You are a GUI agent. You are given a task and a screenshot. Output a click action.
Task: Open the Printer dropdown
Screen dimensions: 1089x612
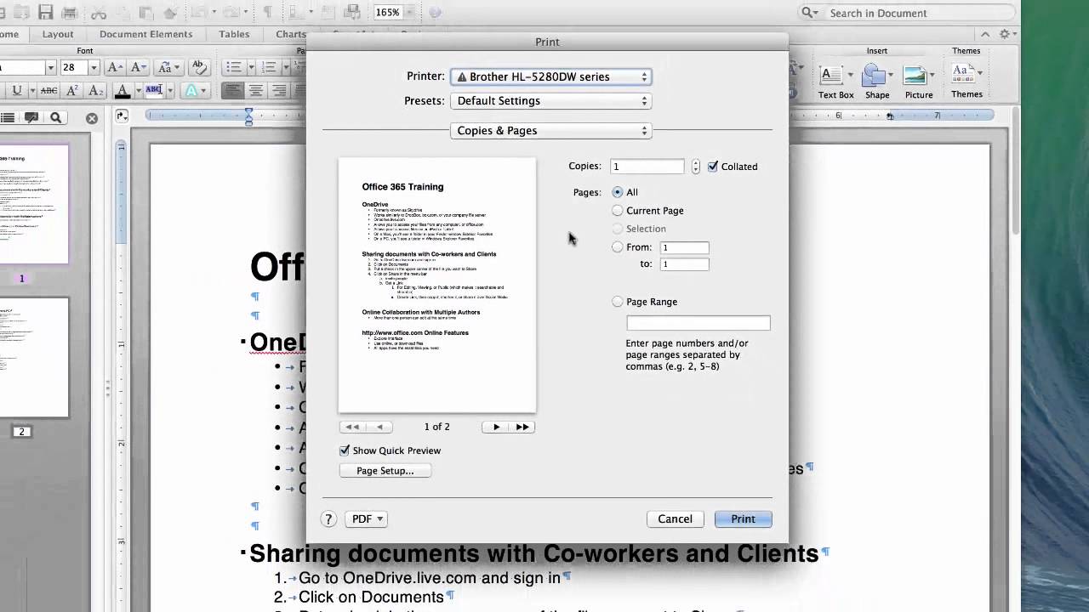pos(551,76)
